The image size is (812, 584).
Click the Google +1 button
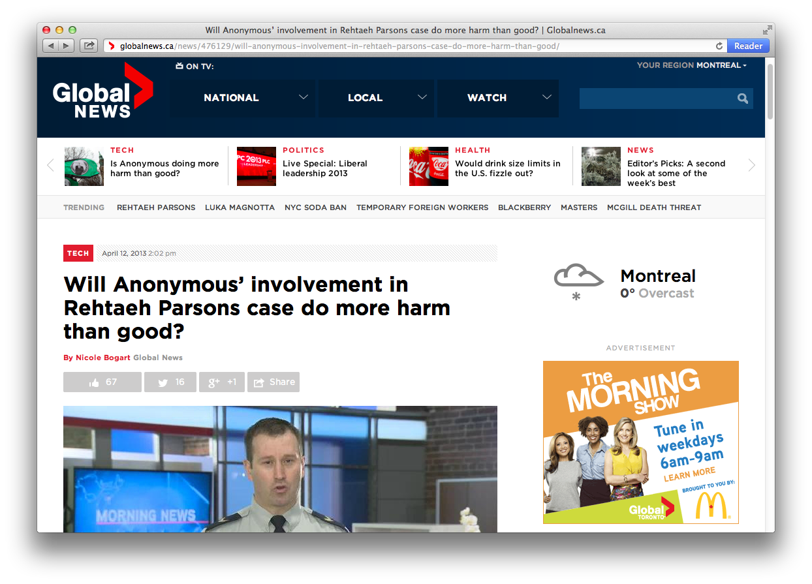pos(222,382)
